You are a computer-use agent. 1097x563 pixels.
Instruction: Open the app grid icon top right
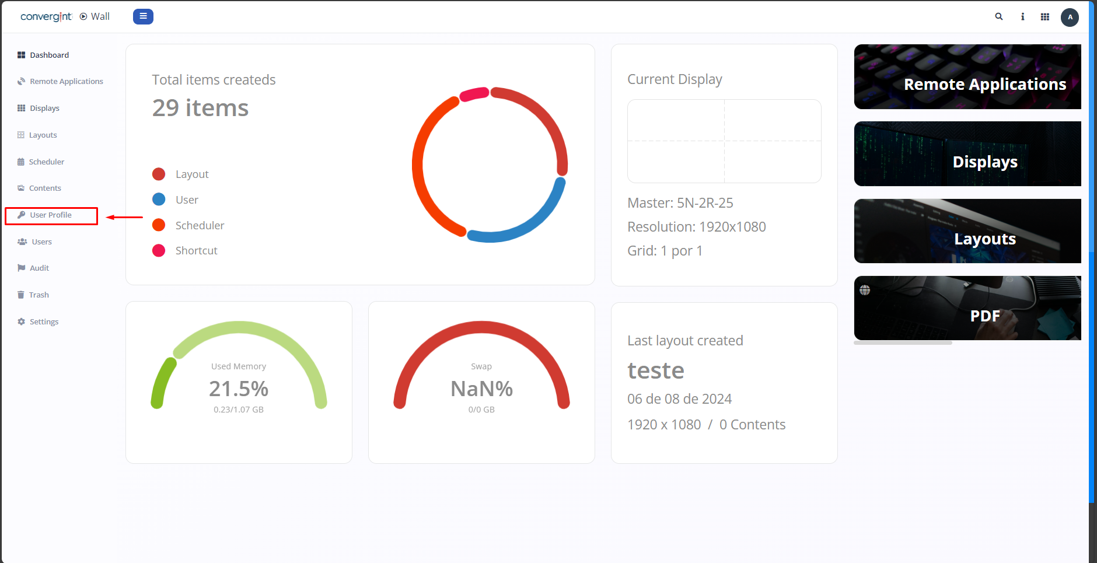pyautogui.click(x=1045, y=16)
